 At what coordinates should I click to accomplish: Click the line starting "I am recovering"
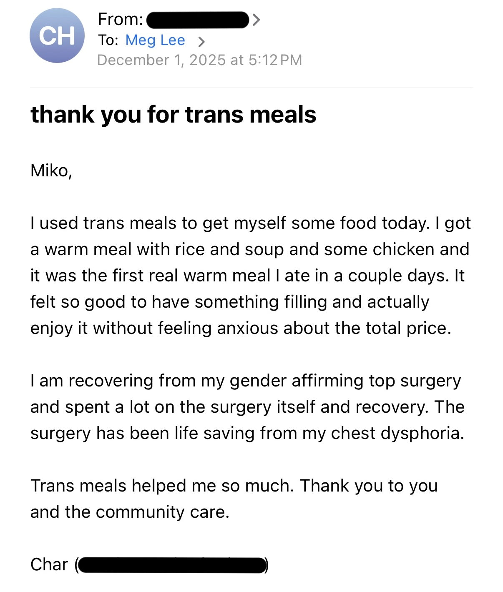(x=245, y=381)
